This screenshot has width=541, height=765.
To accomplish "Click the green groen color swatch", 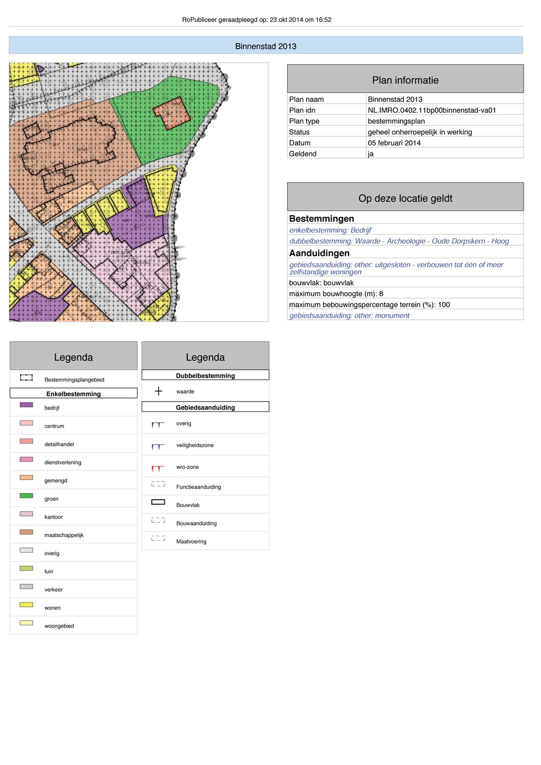I will pyautogui.click(x=26, y=496).
